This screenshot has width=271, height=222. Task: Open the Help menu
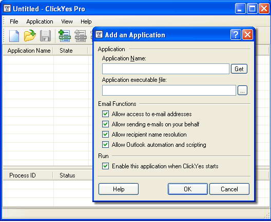coord(86,21)
